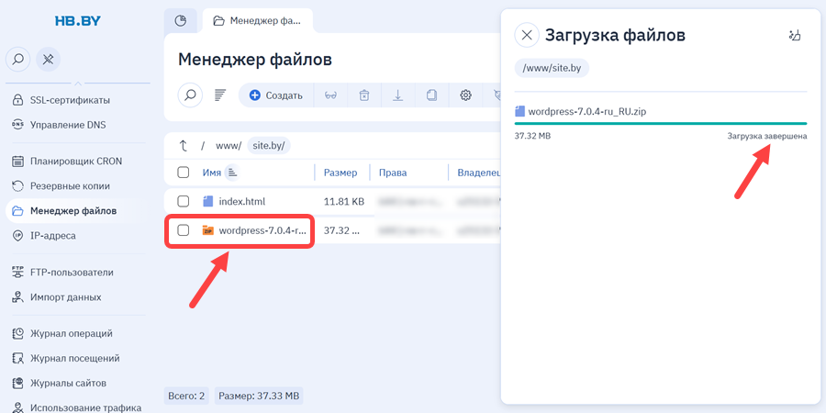Viewport: 826px width, 413px height.
Task: Click the upload progress bar
Action: [x=661, y=123]
